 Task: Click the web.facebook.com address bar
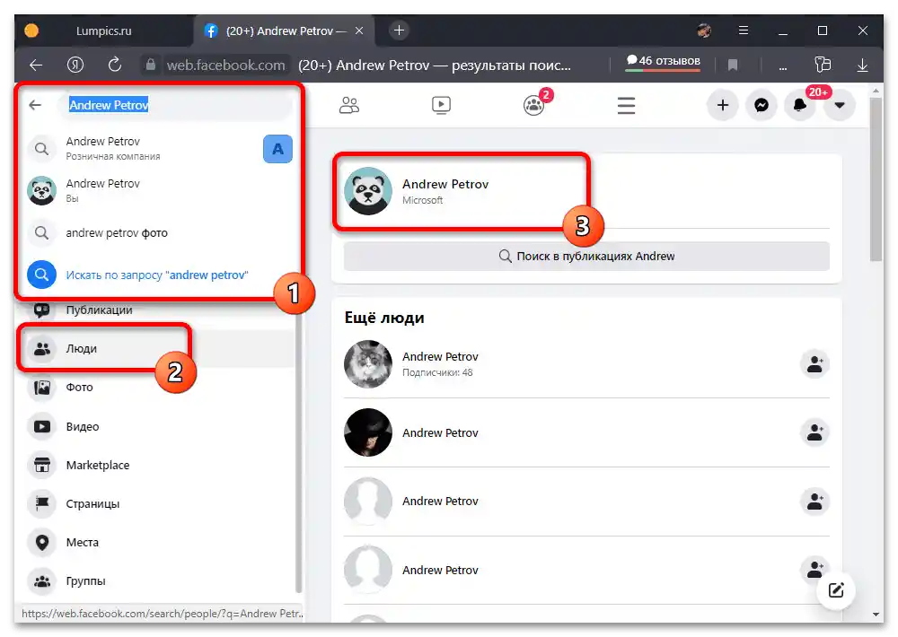click(225, 65)
